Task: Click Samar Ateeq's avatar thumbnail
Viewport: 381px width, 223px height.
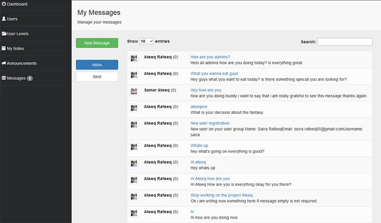Action: (x=134, y=91)
